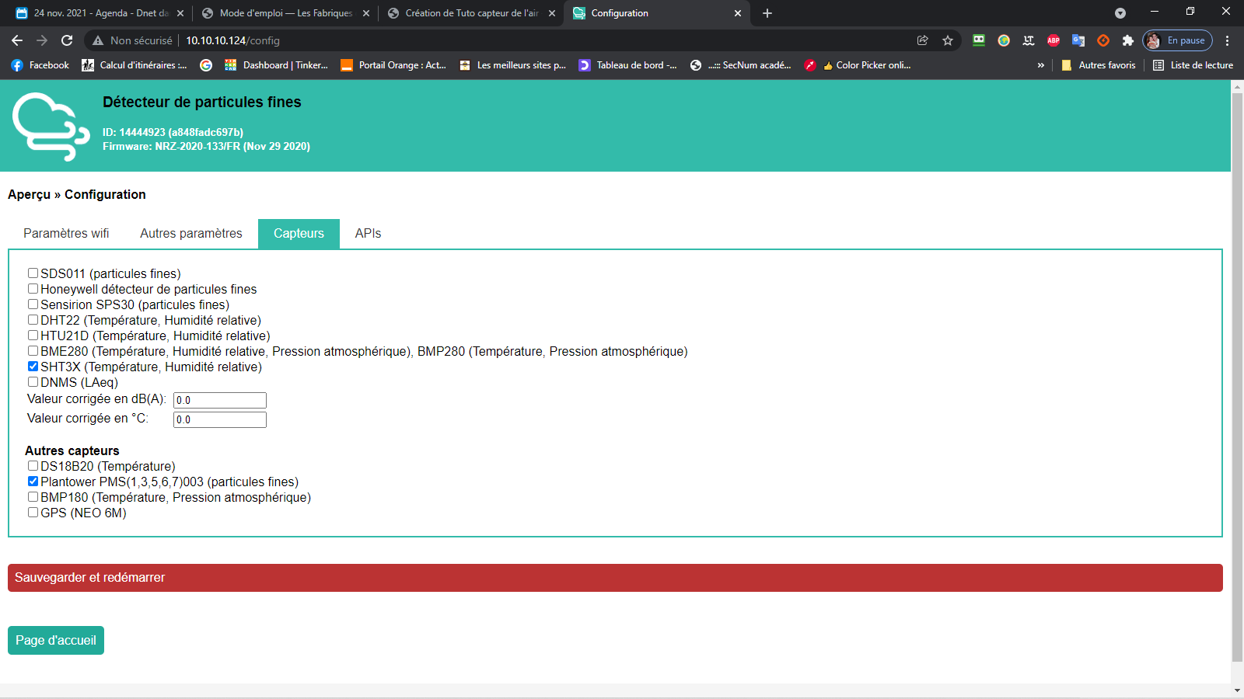
Task: Click the 'Valeur corrigée en °C' field
Action: point(220,419)
